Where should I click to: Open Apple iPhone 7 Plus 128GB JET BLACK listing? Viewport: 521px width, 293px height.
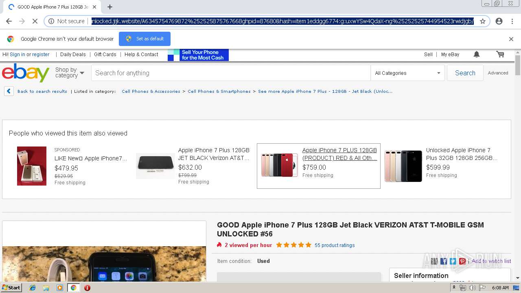tap(214, 154)
